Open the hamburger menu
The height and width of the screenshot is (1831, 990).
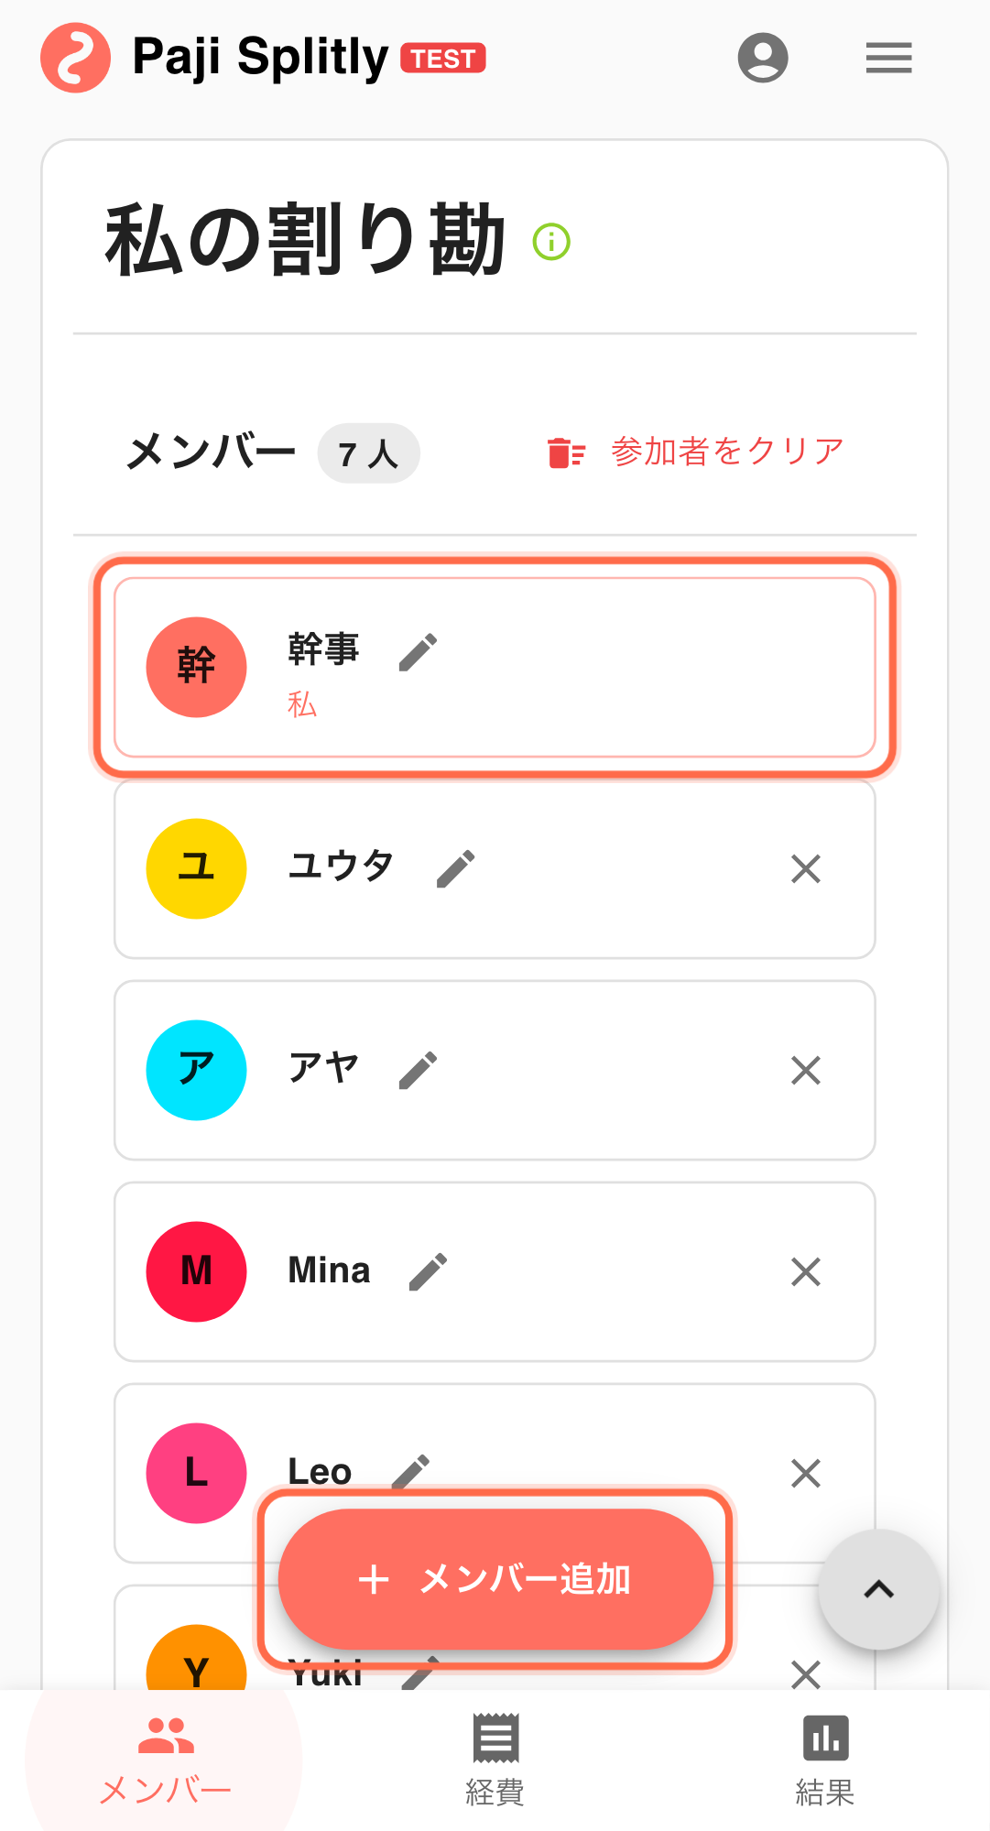pyautogui.click(x=888, y=58)
